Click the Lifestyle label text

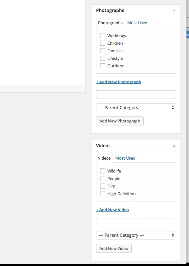115,58
